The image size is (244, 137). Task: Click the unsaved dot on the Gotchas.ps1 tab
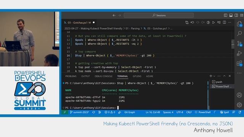[x=94, y=22]
